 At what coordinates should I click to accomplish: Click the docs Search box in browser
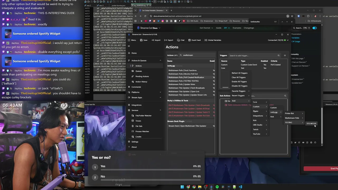(x=301, y=28)
